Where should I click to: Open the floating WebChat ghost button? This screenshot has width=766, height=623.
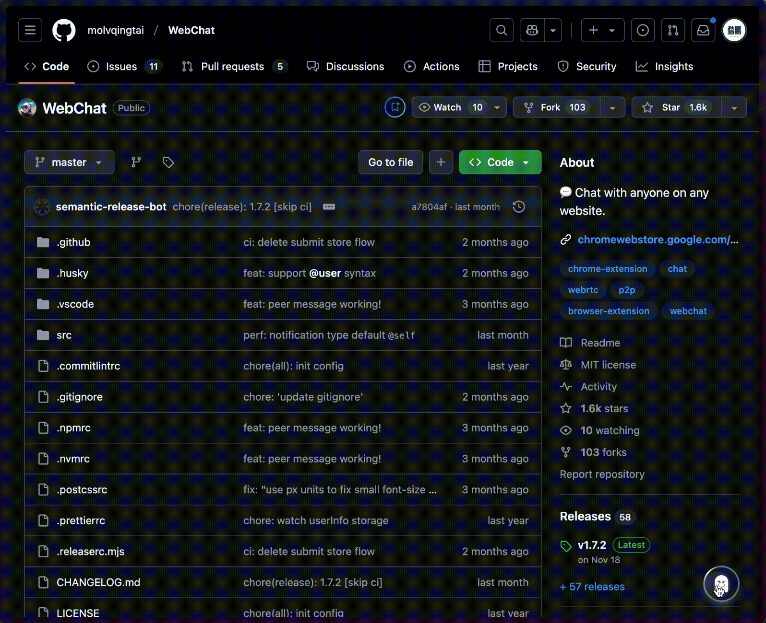(x=721, y=584)
